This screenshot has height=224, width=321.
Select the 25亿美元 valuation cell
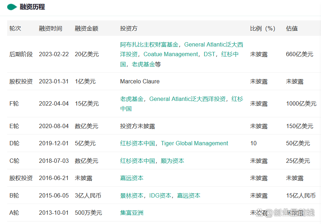pyautogui.click(x=298, y=161)
